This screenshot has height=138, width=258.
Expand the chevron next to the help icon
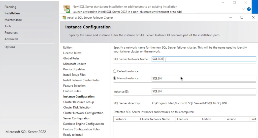point(243,9)
